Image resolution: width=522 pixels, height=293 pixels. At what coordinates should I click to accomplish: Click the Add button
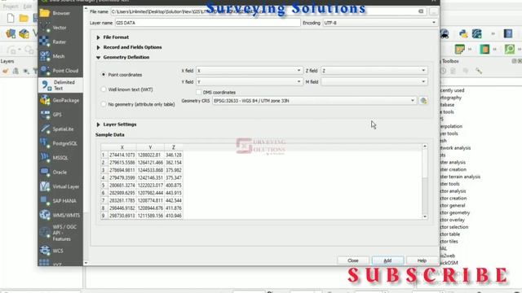coord(387,260)
